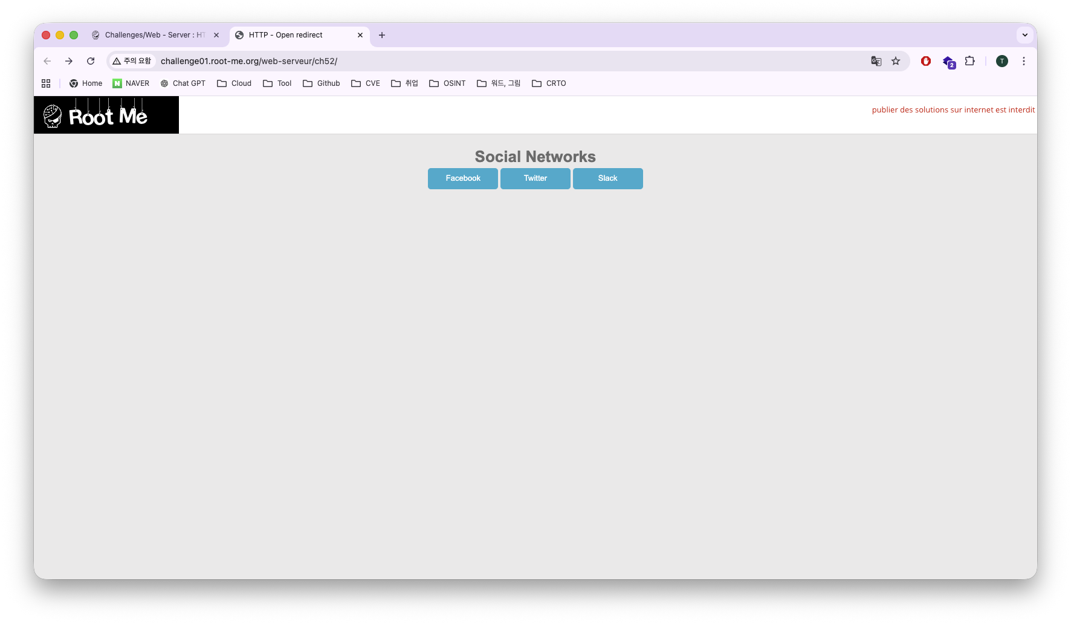Click the Slack button
1071x624 pixels.
[x=608, y=178]
